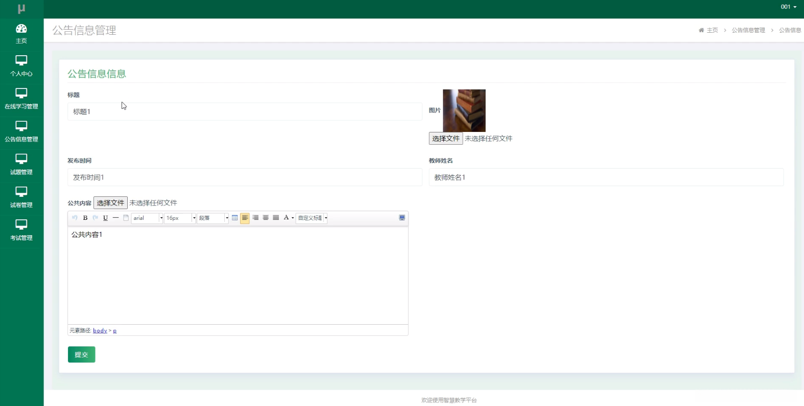Image resolution: width=804 pixels, height=406 pixels.
Task: Focus the 标题 input field
Action: (245, 111)
